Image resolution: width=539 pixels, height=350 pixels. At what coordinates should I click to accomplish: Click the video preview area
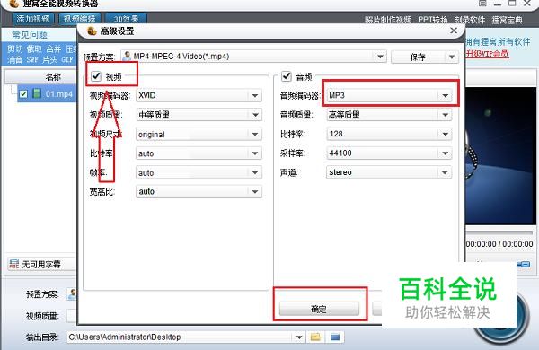coord(500,156)
